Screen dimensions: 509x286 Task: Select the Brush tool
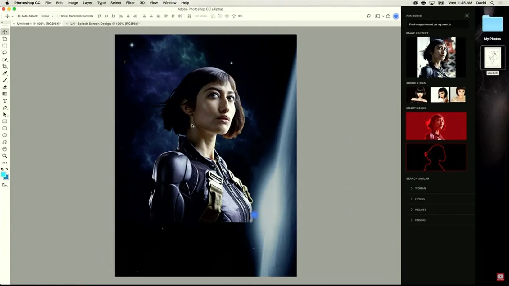(x=5, y=80)
